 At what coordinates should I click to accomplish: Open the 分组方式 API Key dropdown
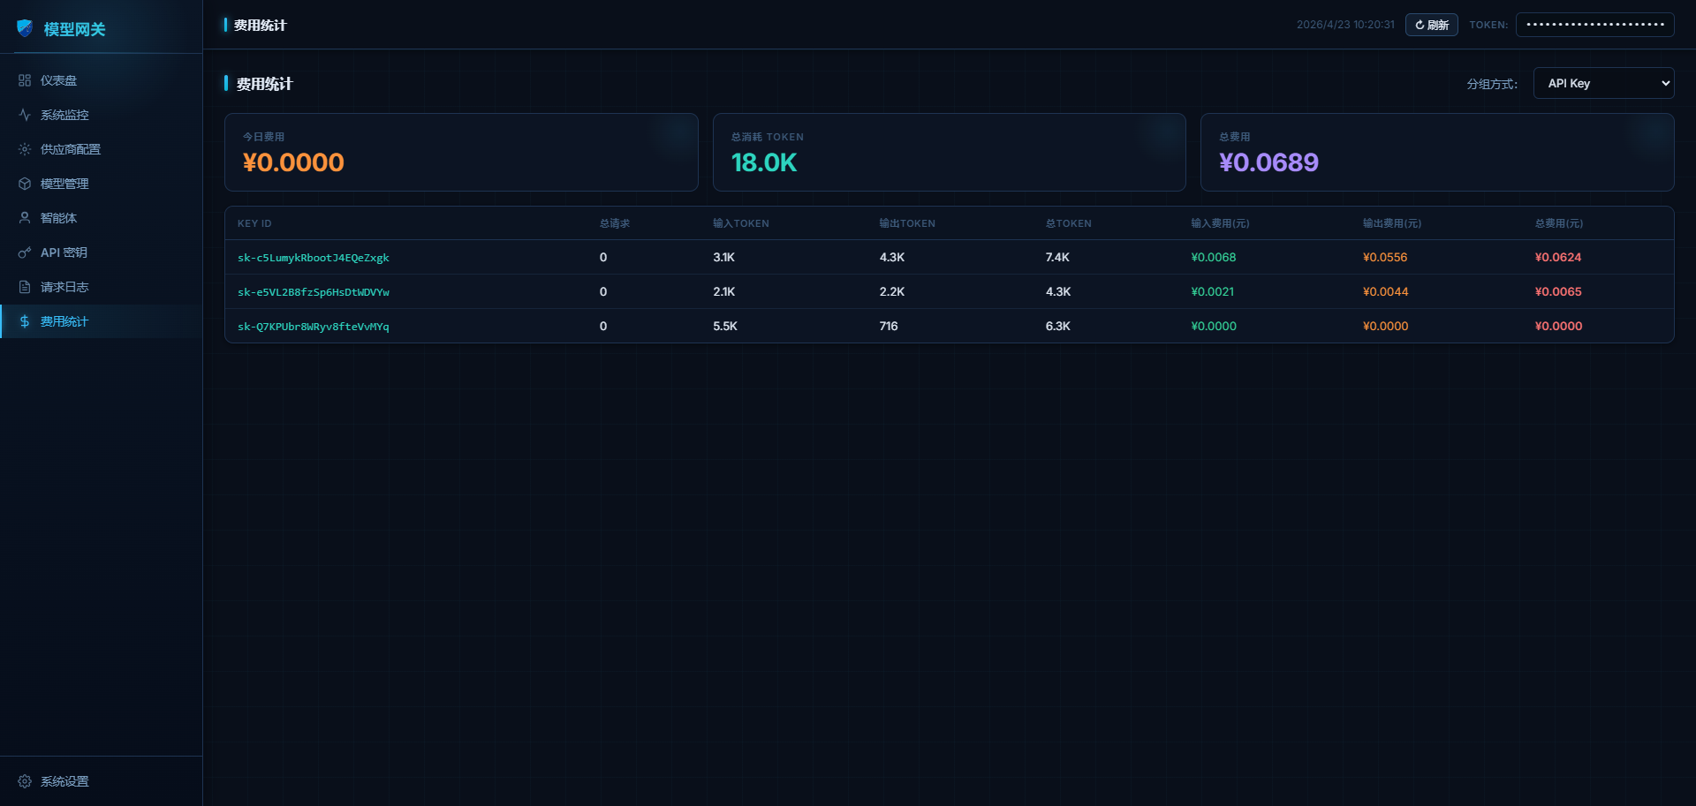1603,83
